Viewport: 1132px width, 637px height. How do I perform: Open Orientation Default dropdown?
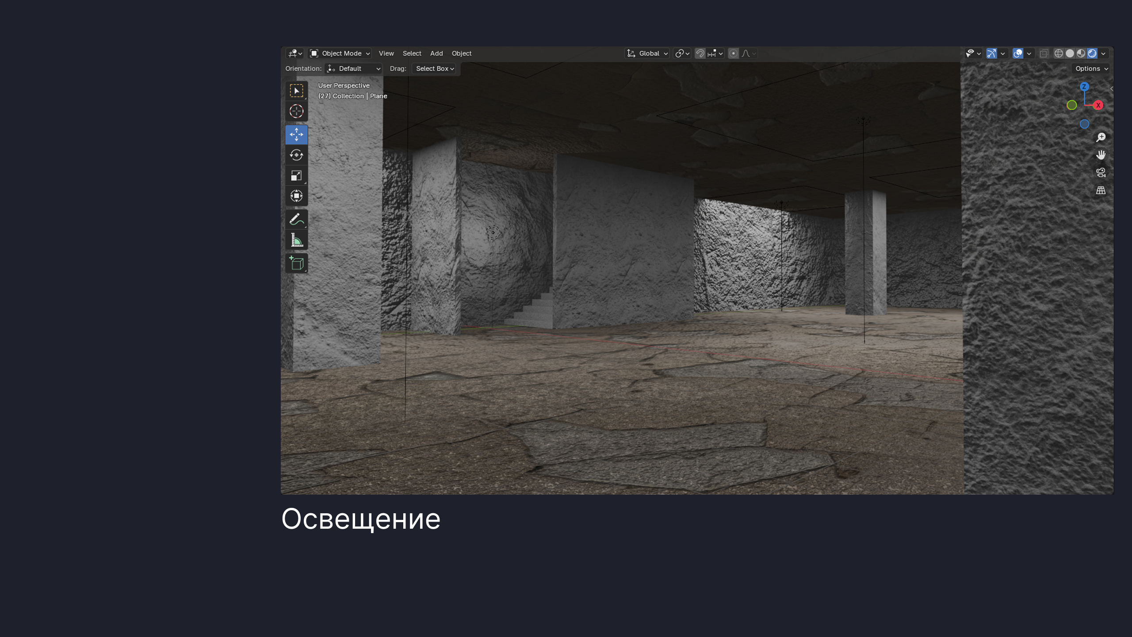[353, 69]
